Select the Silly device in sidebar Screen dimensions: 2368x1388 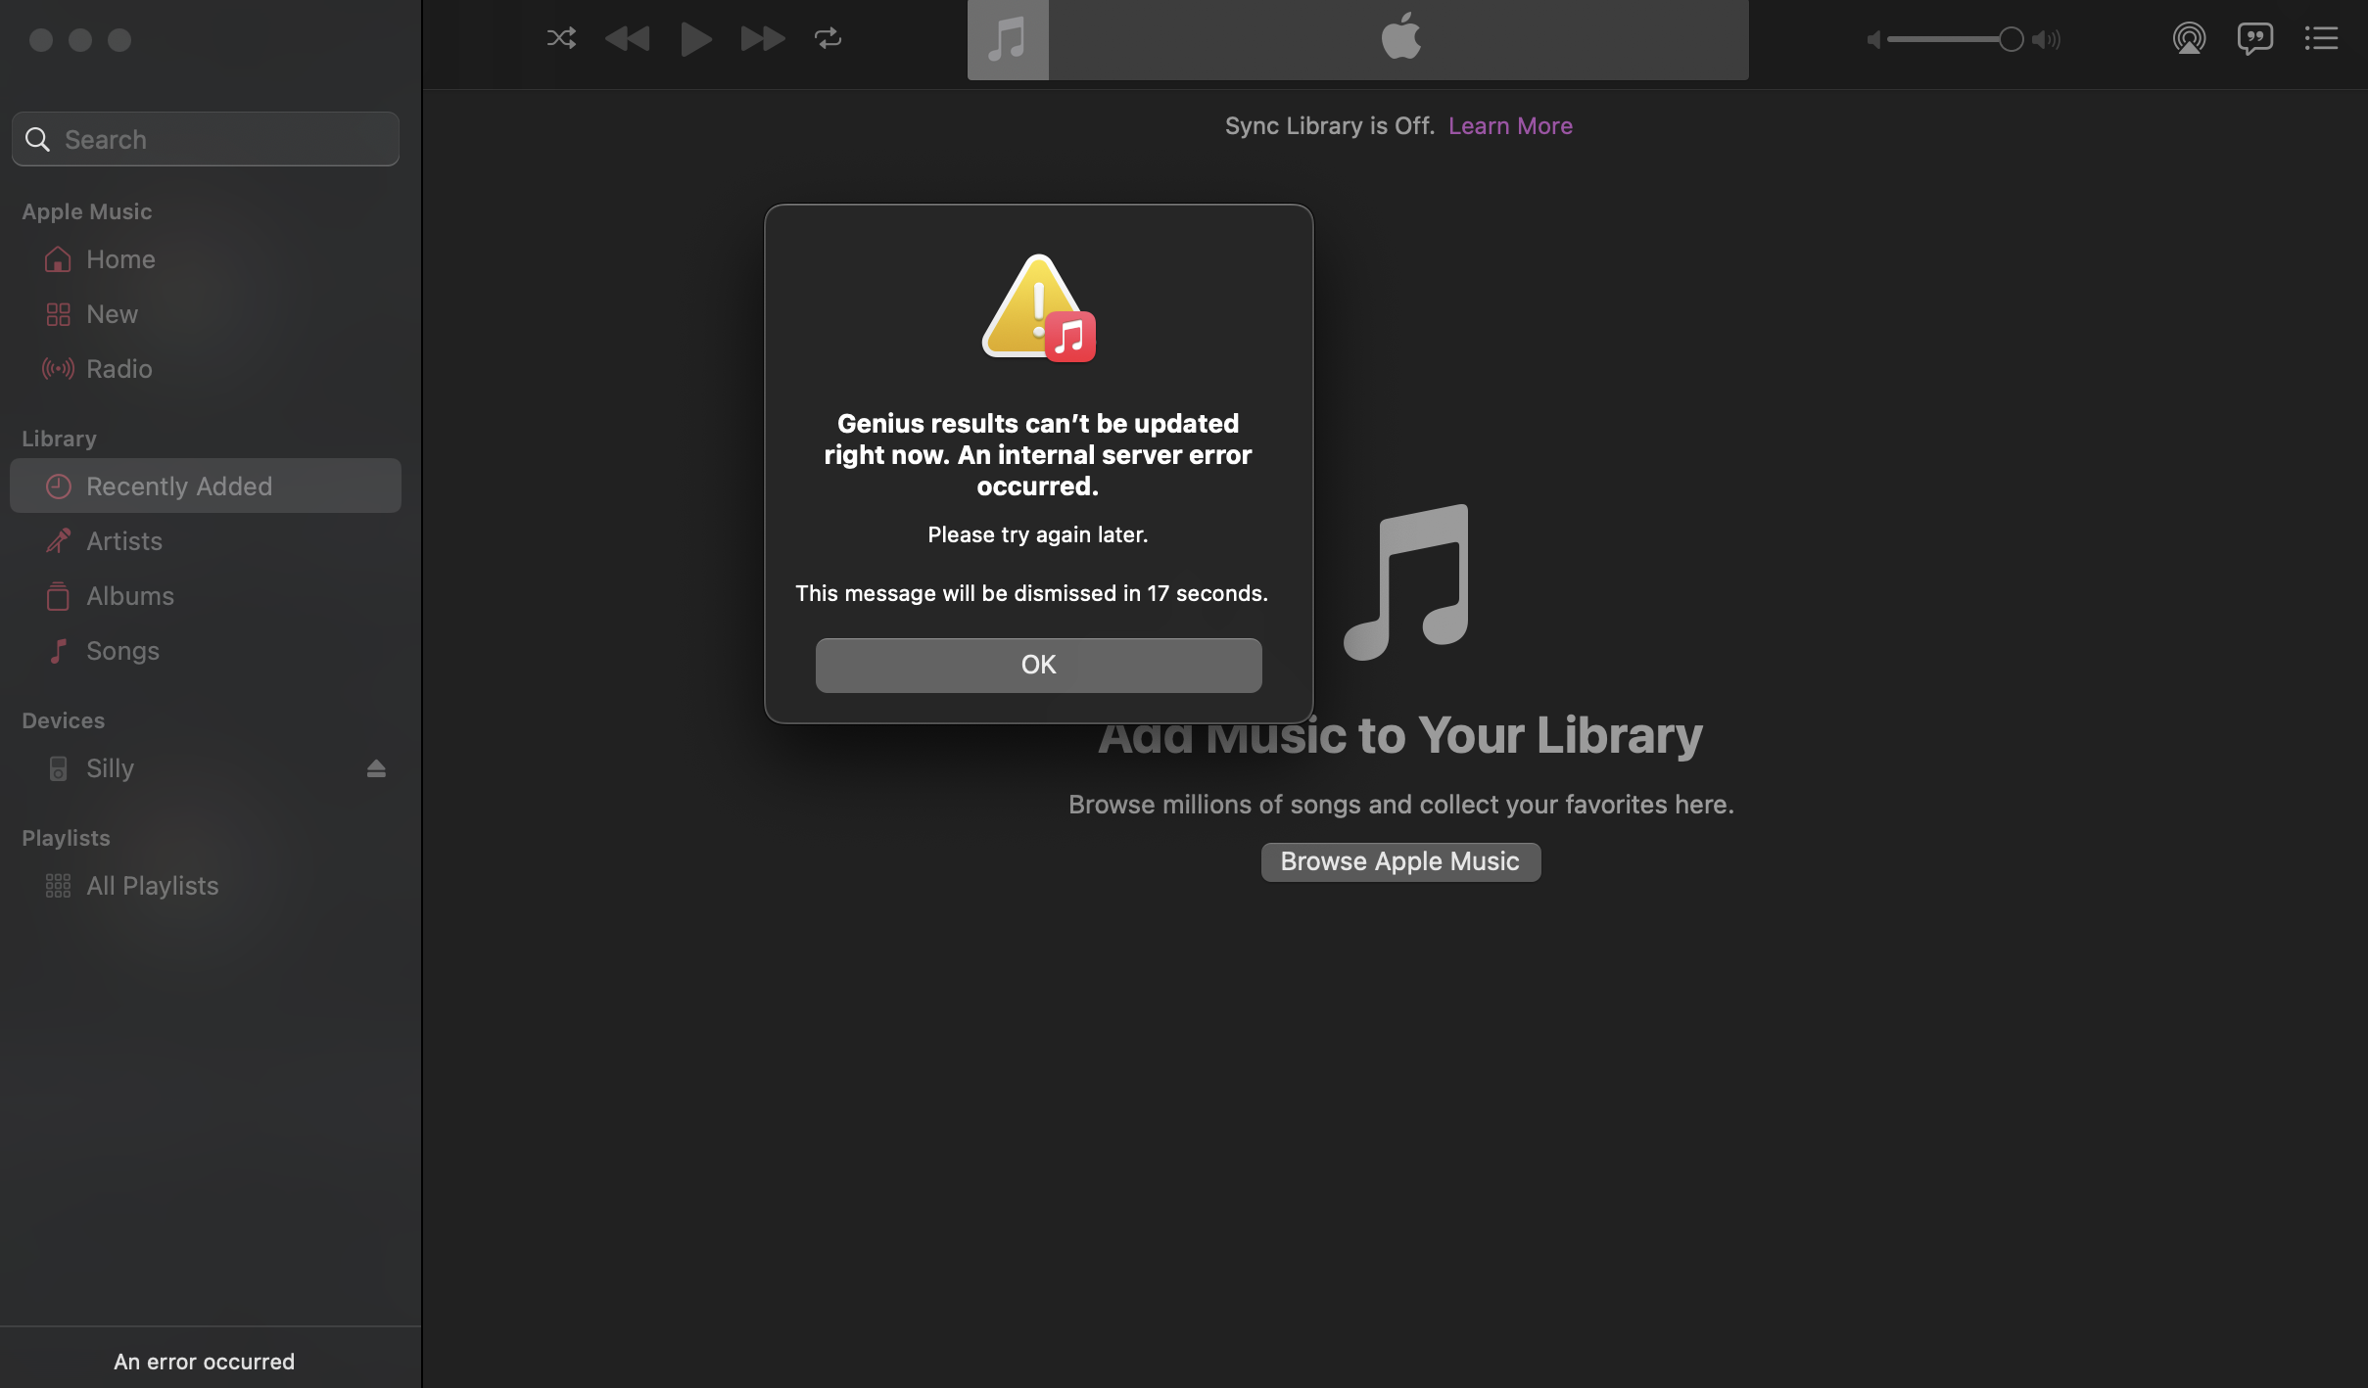click(x=110, y=768)
